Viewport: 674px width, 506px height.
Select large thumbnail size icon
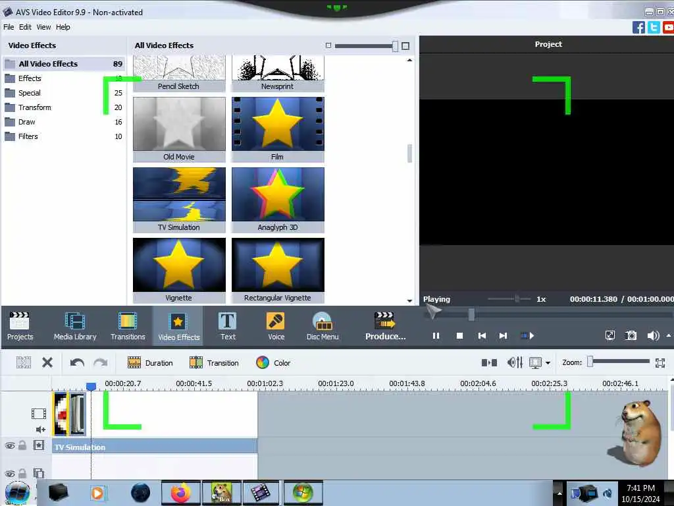click(405, 45)
